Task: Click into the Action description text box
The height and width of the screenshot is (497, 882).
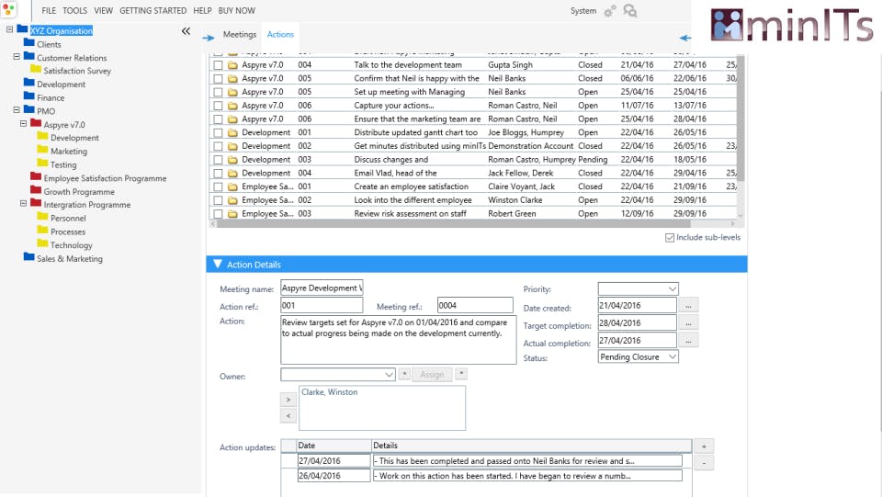Action: (398, 340)
